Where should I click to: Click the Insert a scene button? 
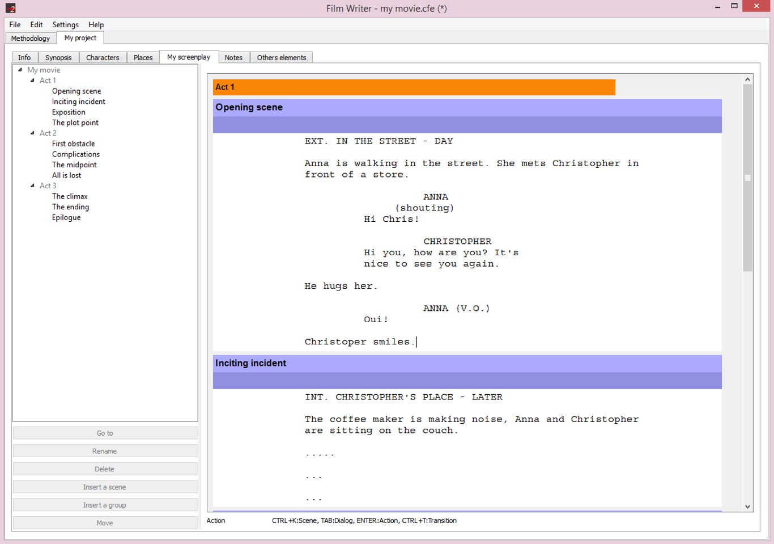(x=105, y=487)
